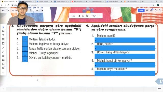Screen dimensions: 163x92
Task: Download the image from the image toolbar
Action: tap(83, 16)
